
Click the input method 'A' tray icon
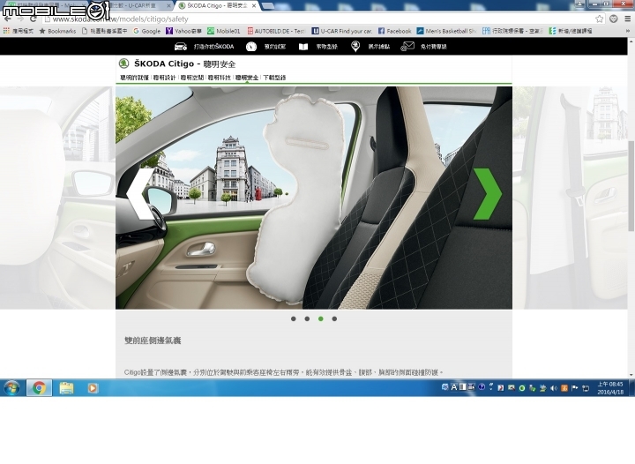click(453, 387)
